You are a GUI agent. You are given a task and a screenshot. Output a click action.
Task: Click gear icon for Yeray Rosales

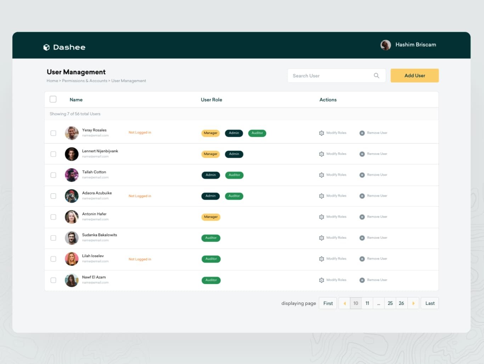321,133
